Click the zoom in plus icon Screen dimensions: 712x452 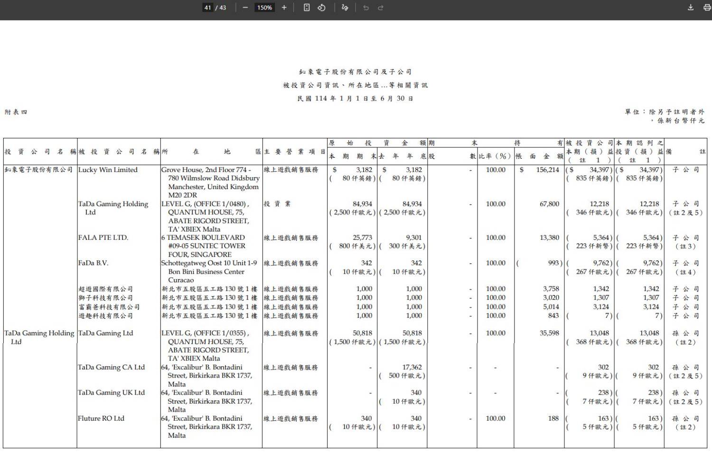coord(284,8)
